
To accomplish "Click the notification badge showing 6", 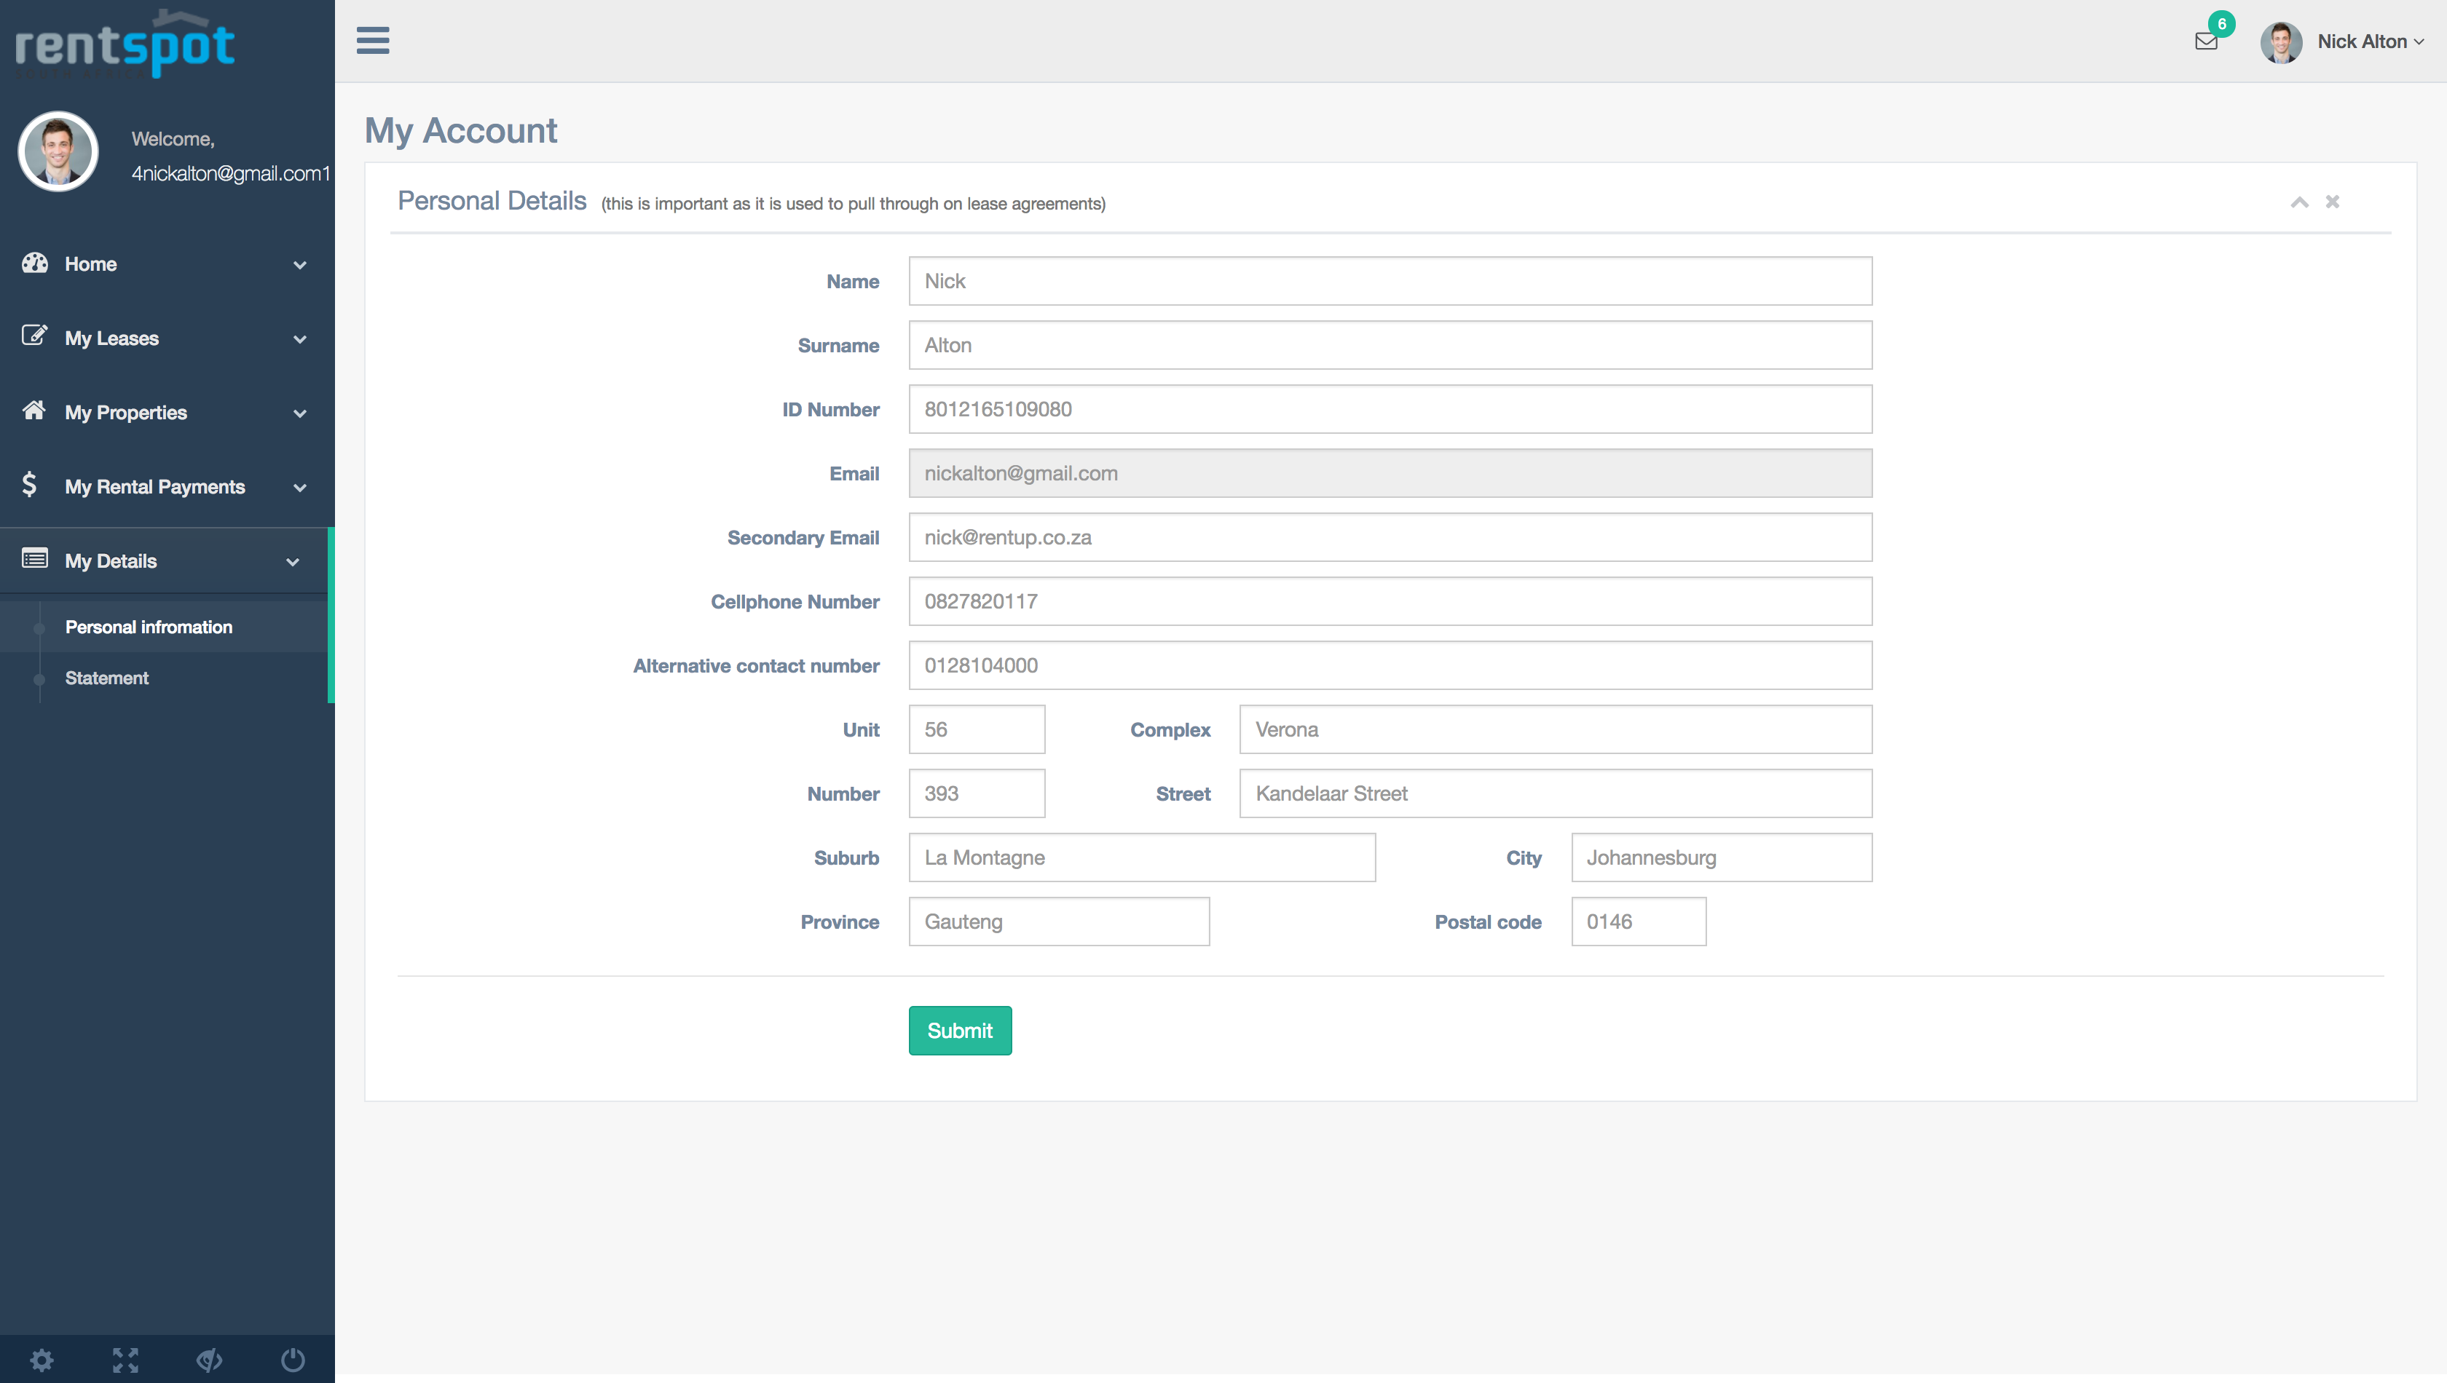I will 2222,24.
